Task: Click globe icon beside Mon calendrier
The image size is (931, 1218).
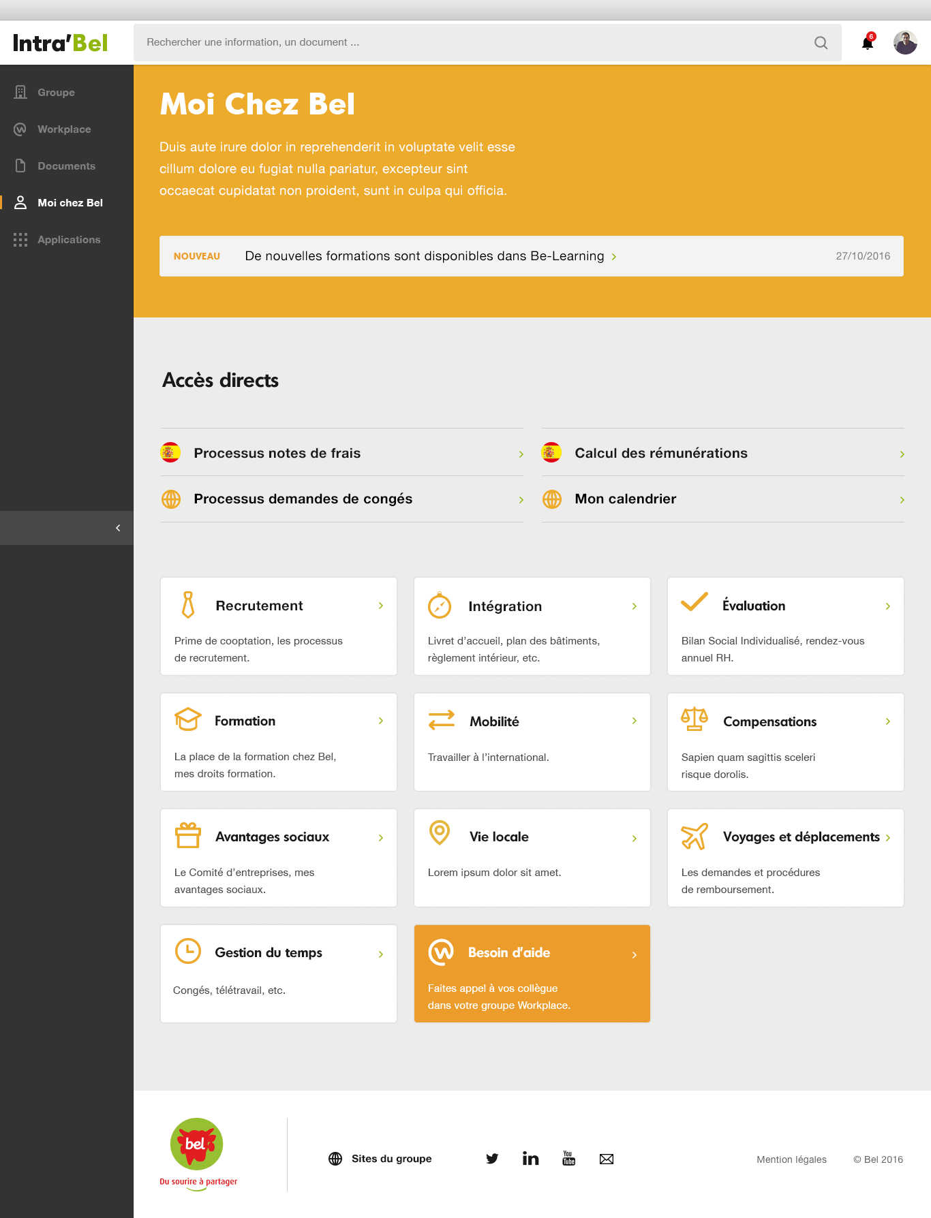Action: coord(552,499)
